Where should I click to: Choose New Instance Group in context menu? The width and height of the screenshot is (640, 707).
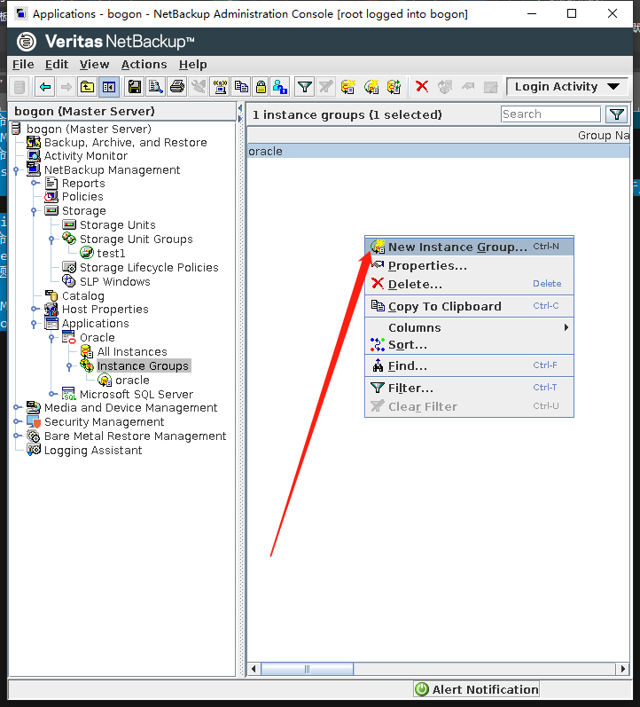click(469, 247)
